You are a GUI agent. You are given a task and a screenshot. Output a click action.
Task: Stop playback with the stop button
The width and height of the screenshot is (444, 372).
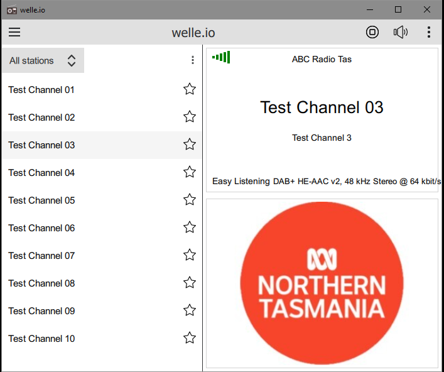tap(372, 32)
